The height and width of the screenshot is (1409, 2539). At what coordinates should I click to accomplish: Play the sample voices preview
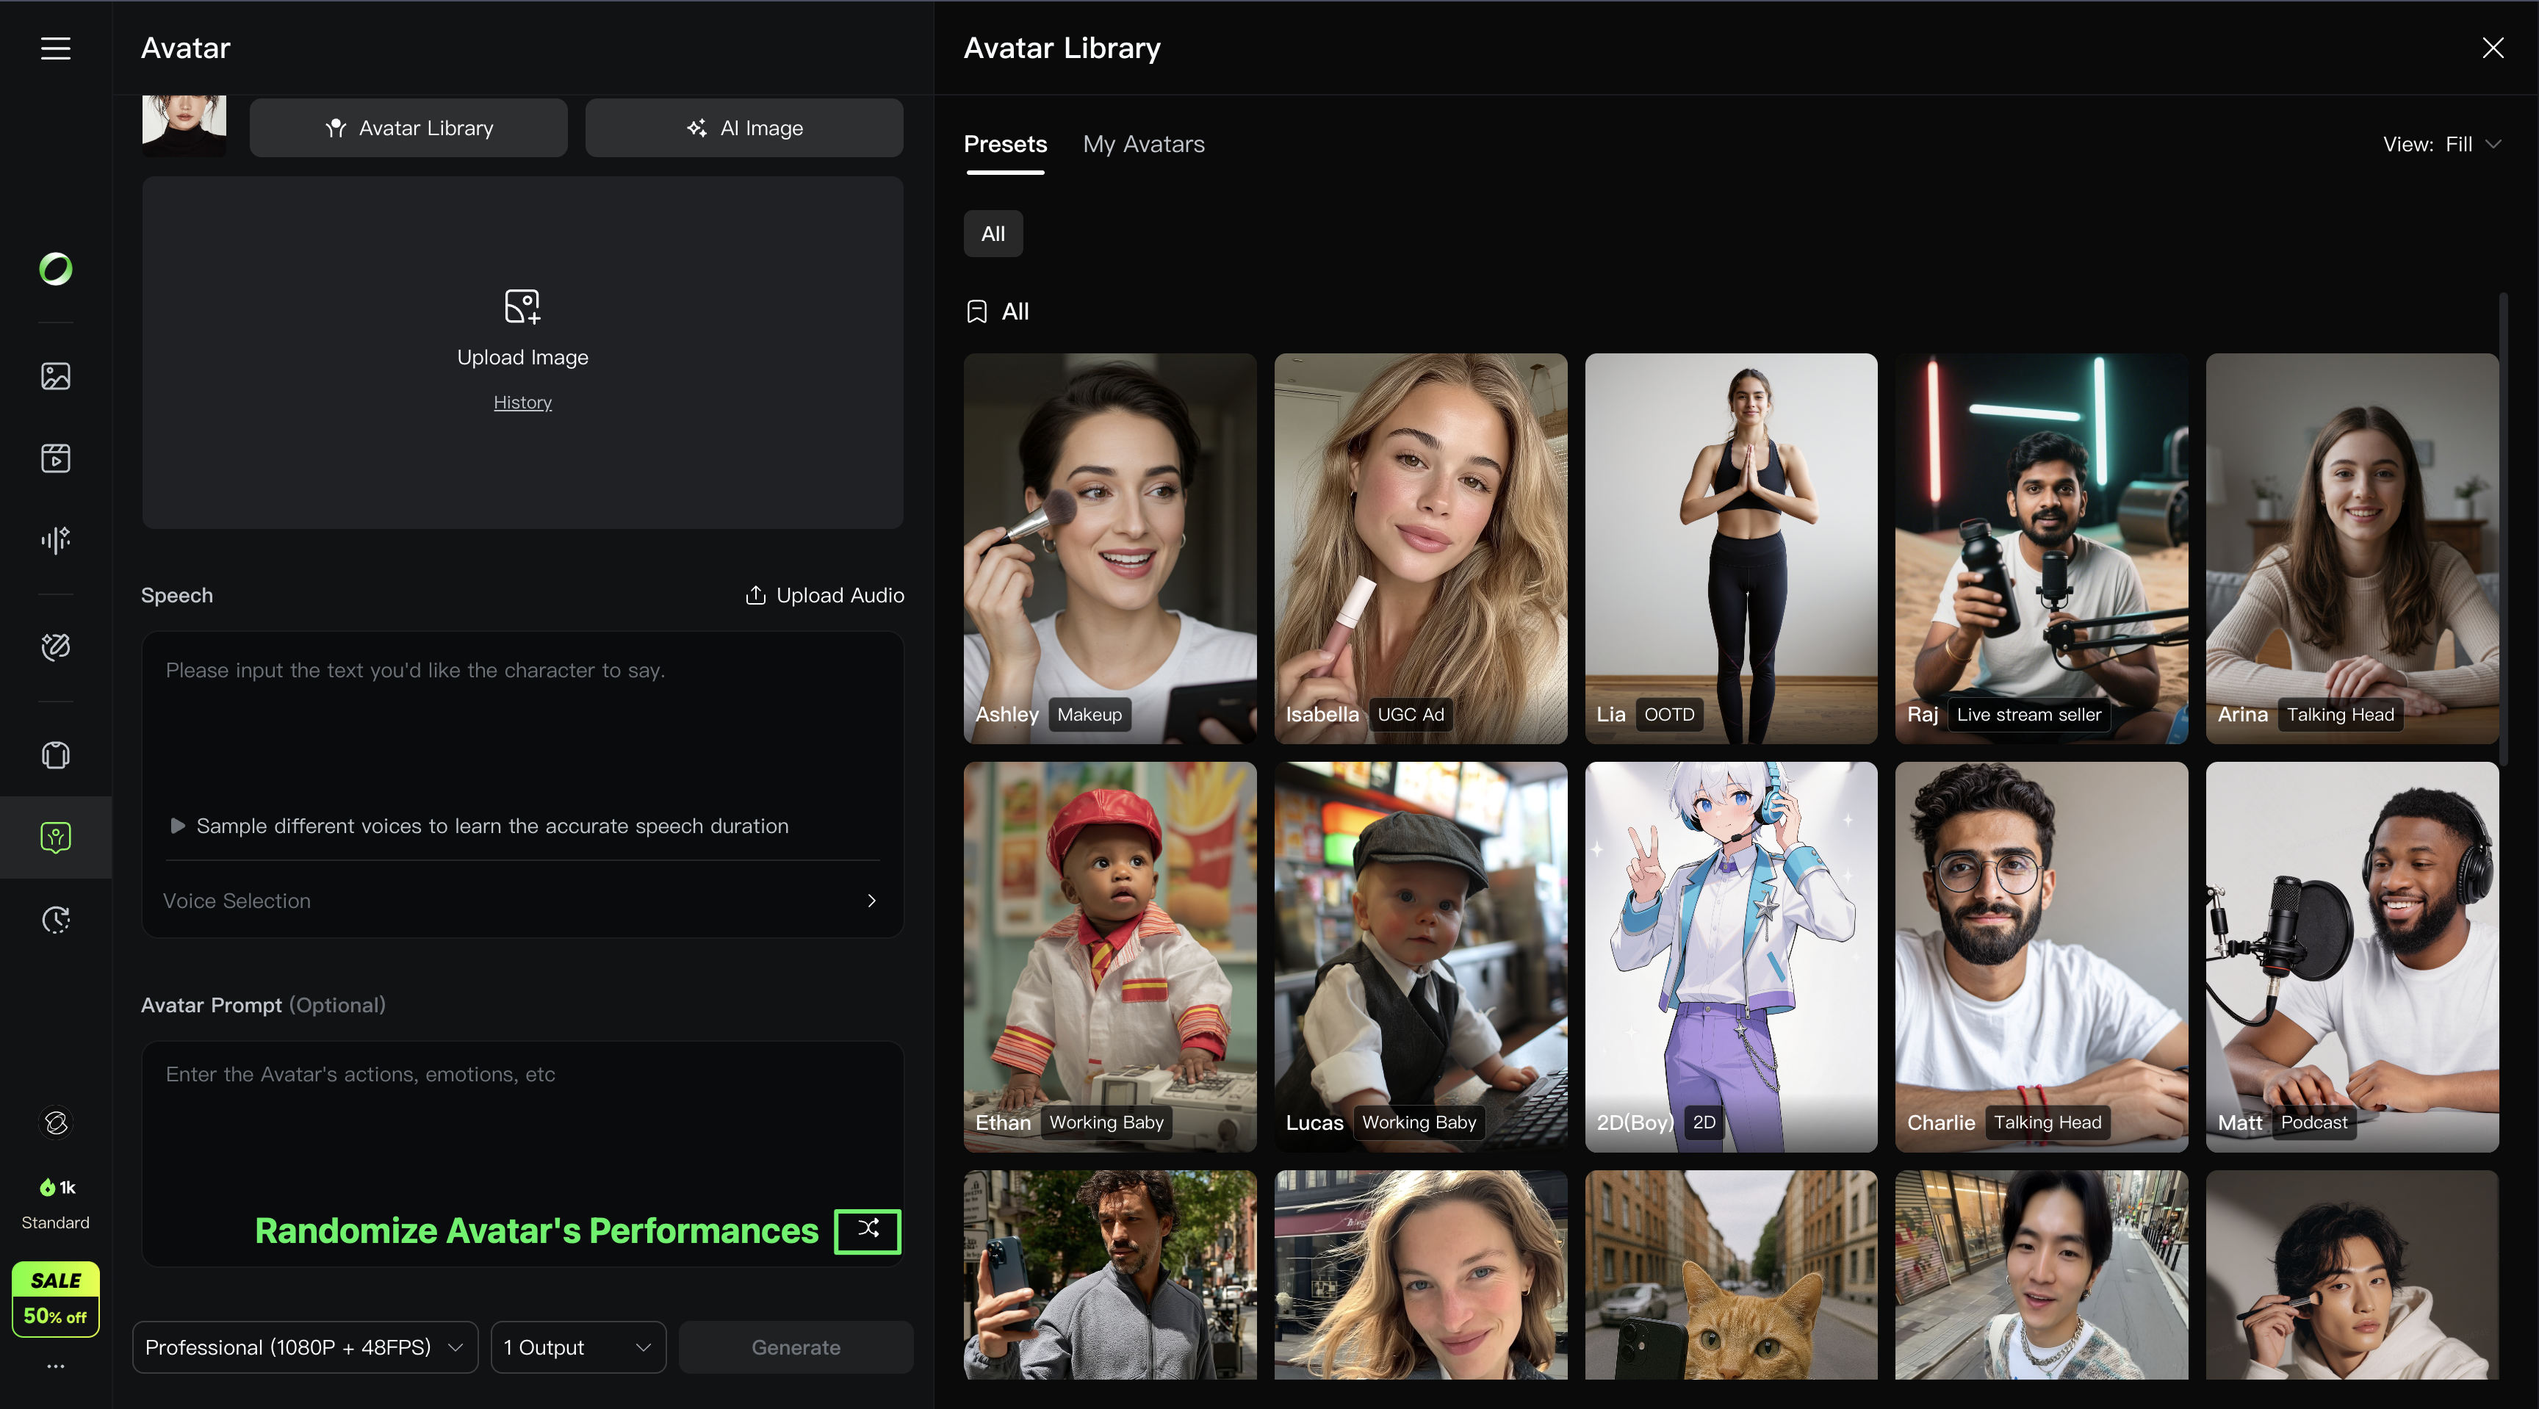click(x=177, y=826)
